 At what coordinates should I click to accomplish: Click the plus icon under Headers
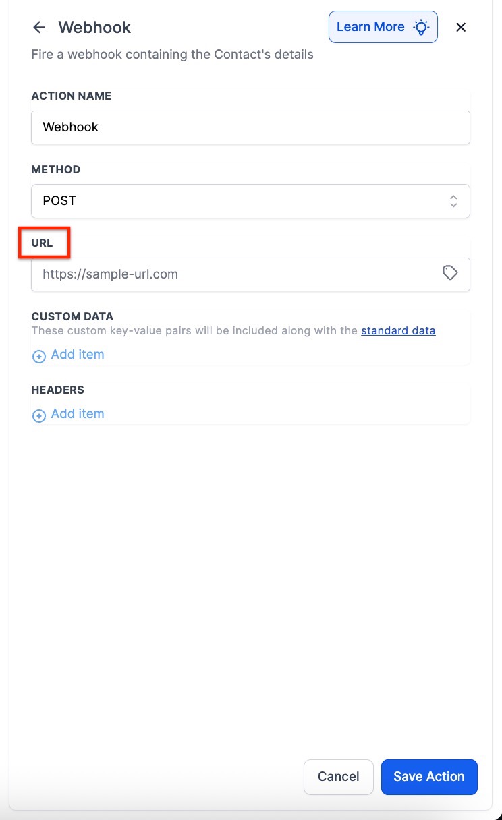coord(39,415)
